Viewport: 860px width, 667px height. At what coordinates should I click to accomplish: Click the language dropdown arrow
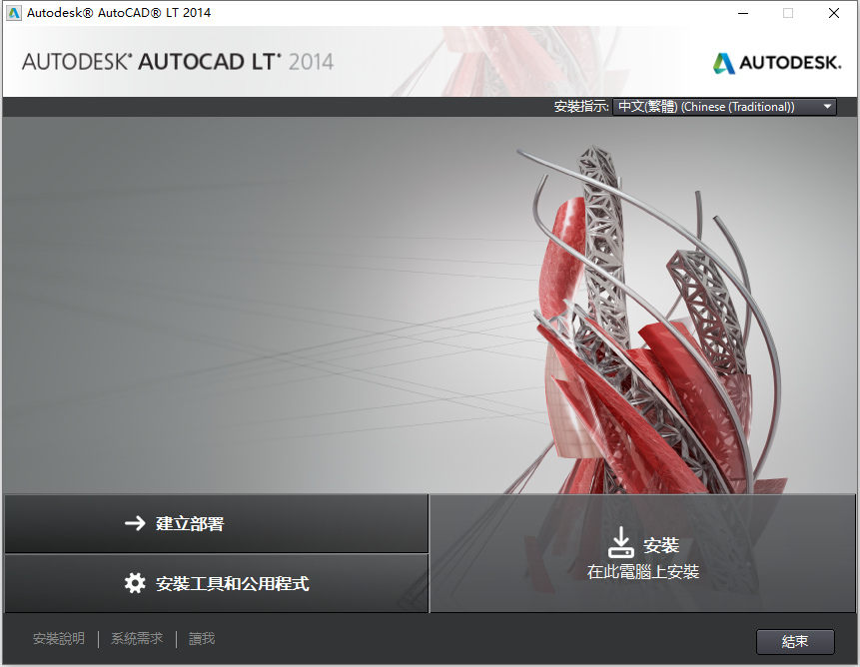tap(828, 107)
